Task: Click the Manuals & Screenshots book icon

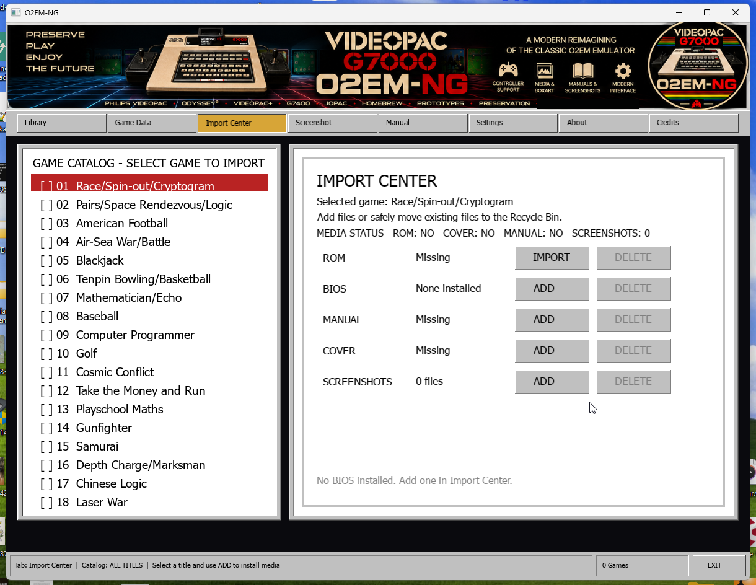Action: point(582,71)
